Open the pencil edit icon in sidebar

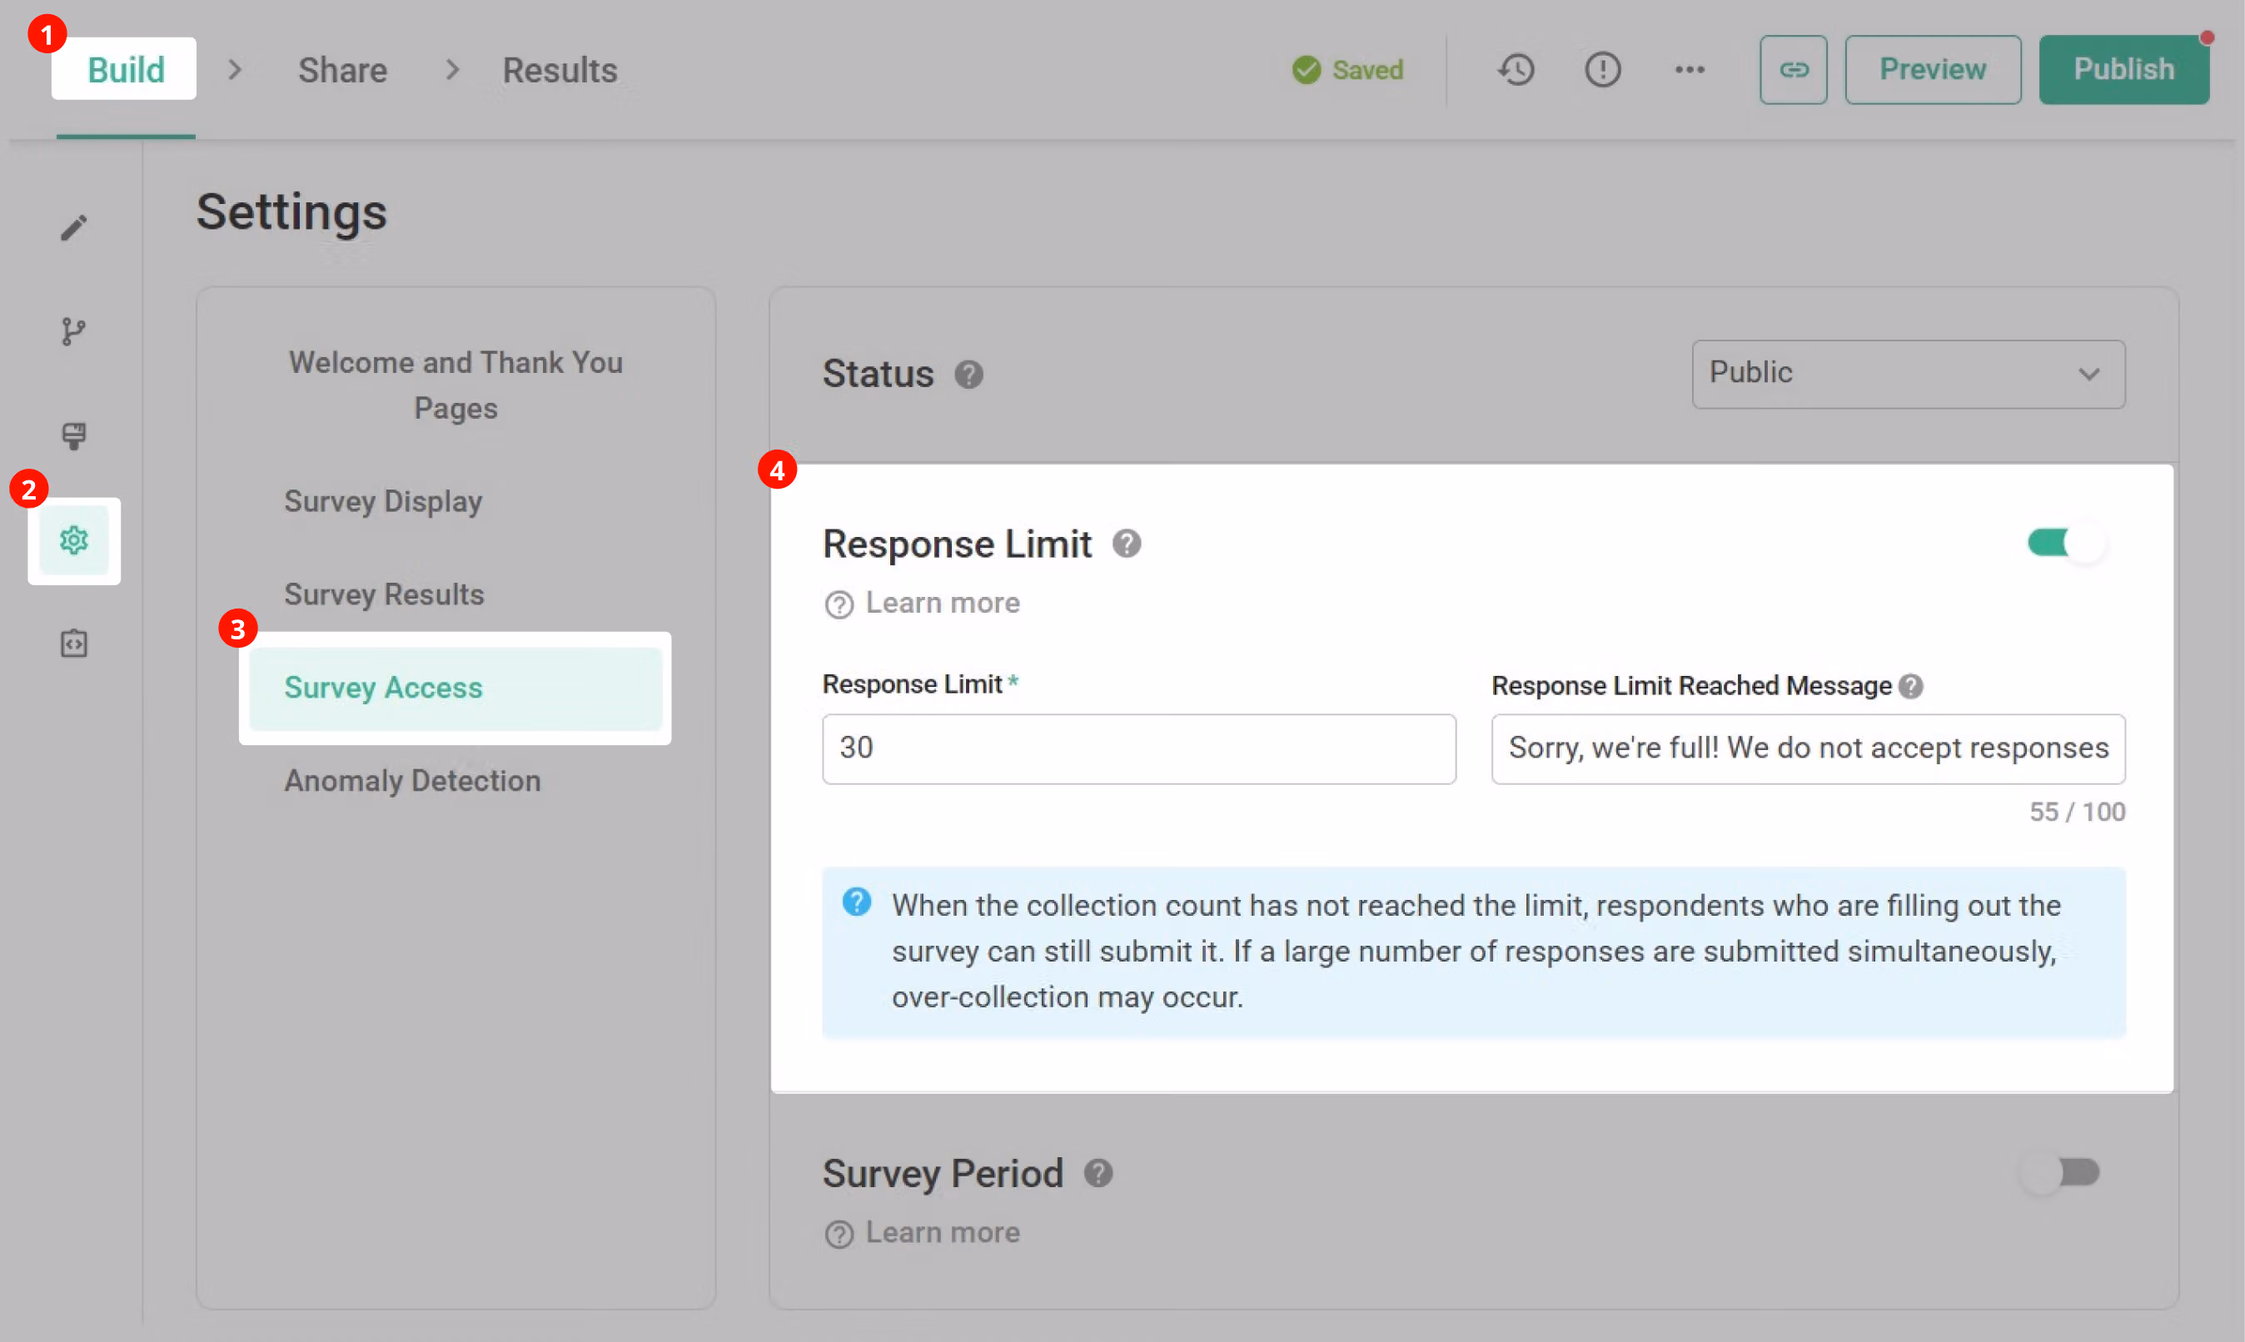[74, 228]
